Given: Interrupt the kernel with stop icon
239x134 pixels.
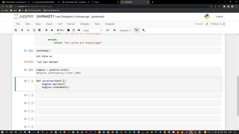Looking at the screenshot, I should coord(68,30).
